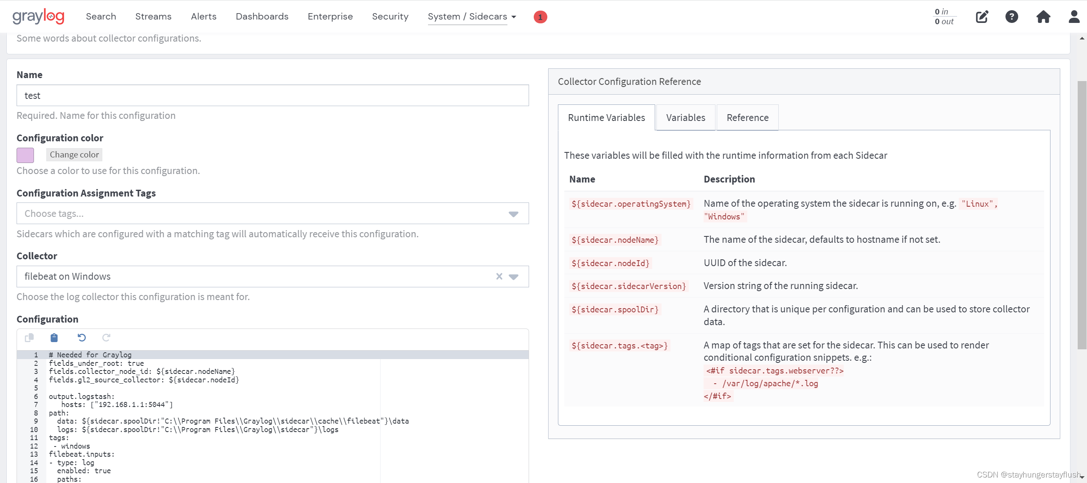Expand the System / Sidecars dropdown menu
This screenshot has width=1087, height=483.
coord(472,17)
